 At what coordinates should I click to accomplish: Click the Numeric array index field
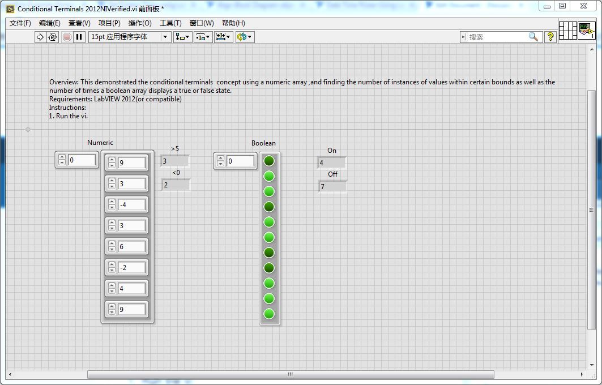(x=82, y=160)
